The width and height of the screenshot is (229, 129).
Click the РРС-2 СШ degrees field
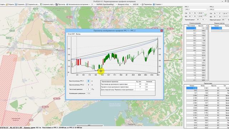215,13
